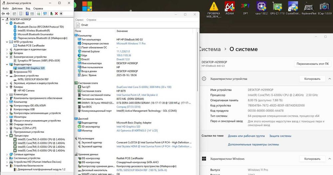Collapse Характеристики устройства section chevron
The image size is (333, 175).
[x=330, y=79]
